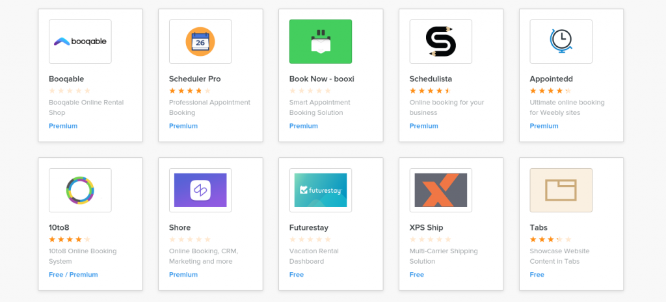
Task: Click the Scheduler Pro calendar icon
Action: click(200, 42)
